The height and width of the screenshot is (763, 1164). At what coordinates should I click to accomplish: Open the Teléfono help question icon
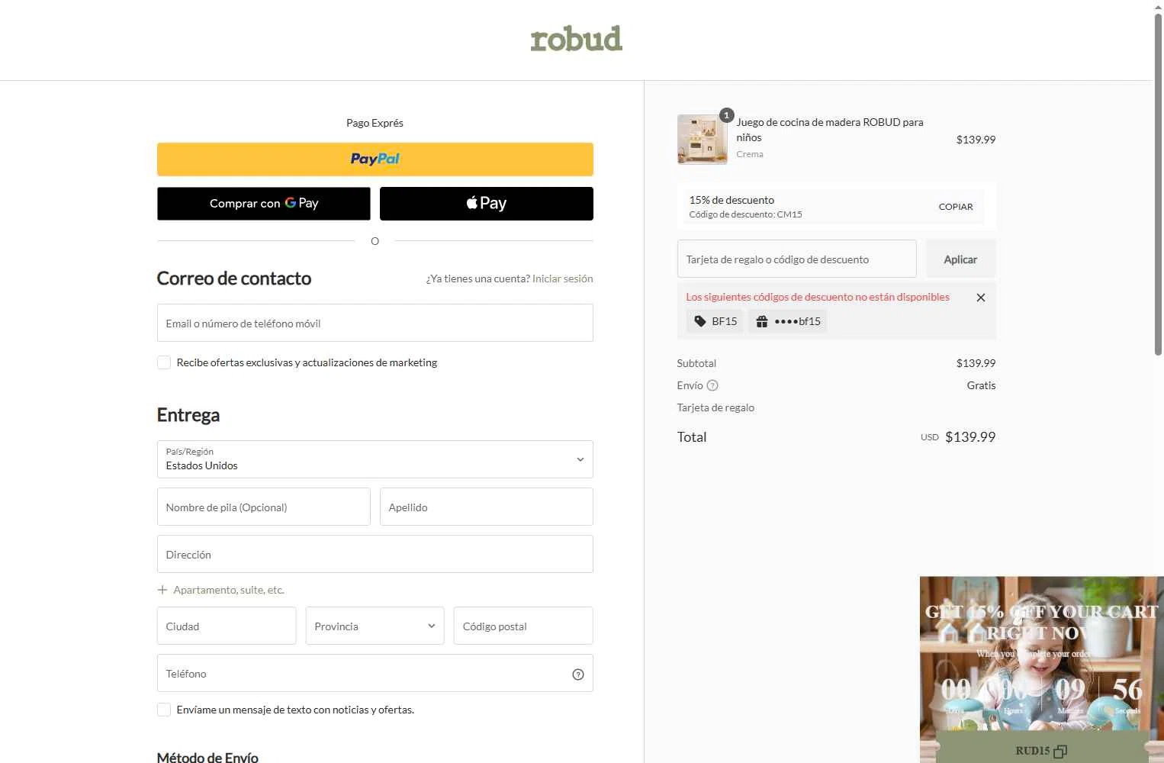(x=578, y=674)
